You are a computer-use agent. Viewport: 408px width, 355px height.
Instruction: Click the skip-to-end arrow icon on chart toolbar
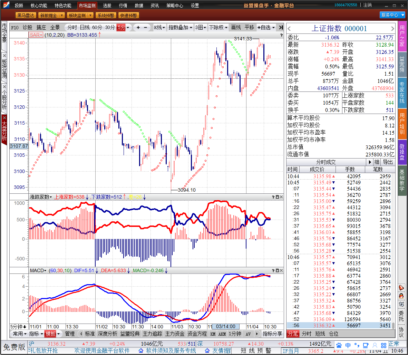[x=281, y=28]
